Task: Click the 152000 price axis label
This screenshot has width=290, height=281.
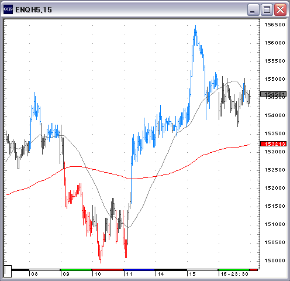Action: 275,188
